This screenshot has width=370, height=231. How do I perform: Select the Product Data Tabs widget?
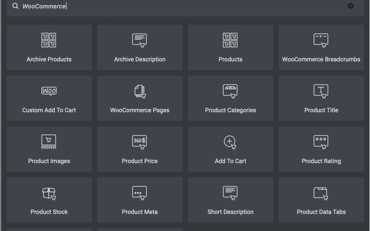point(321,200)
